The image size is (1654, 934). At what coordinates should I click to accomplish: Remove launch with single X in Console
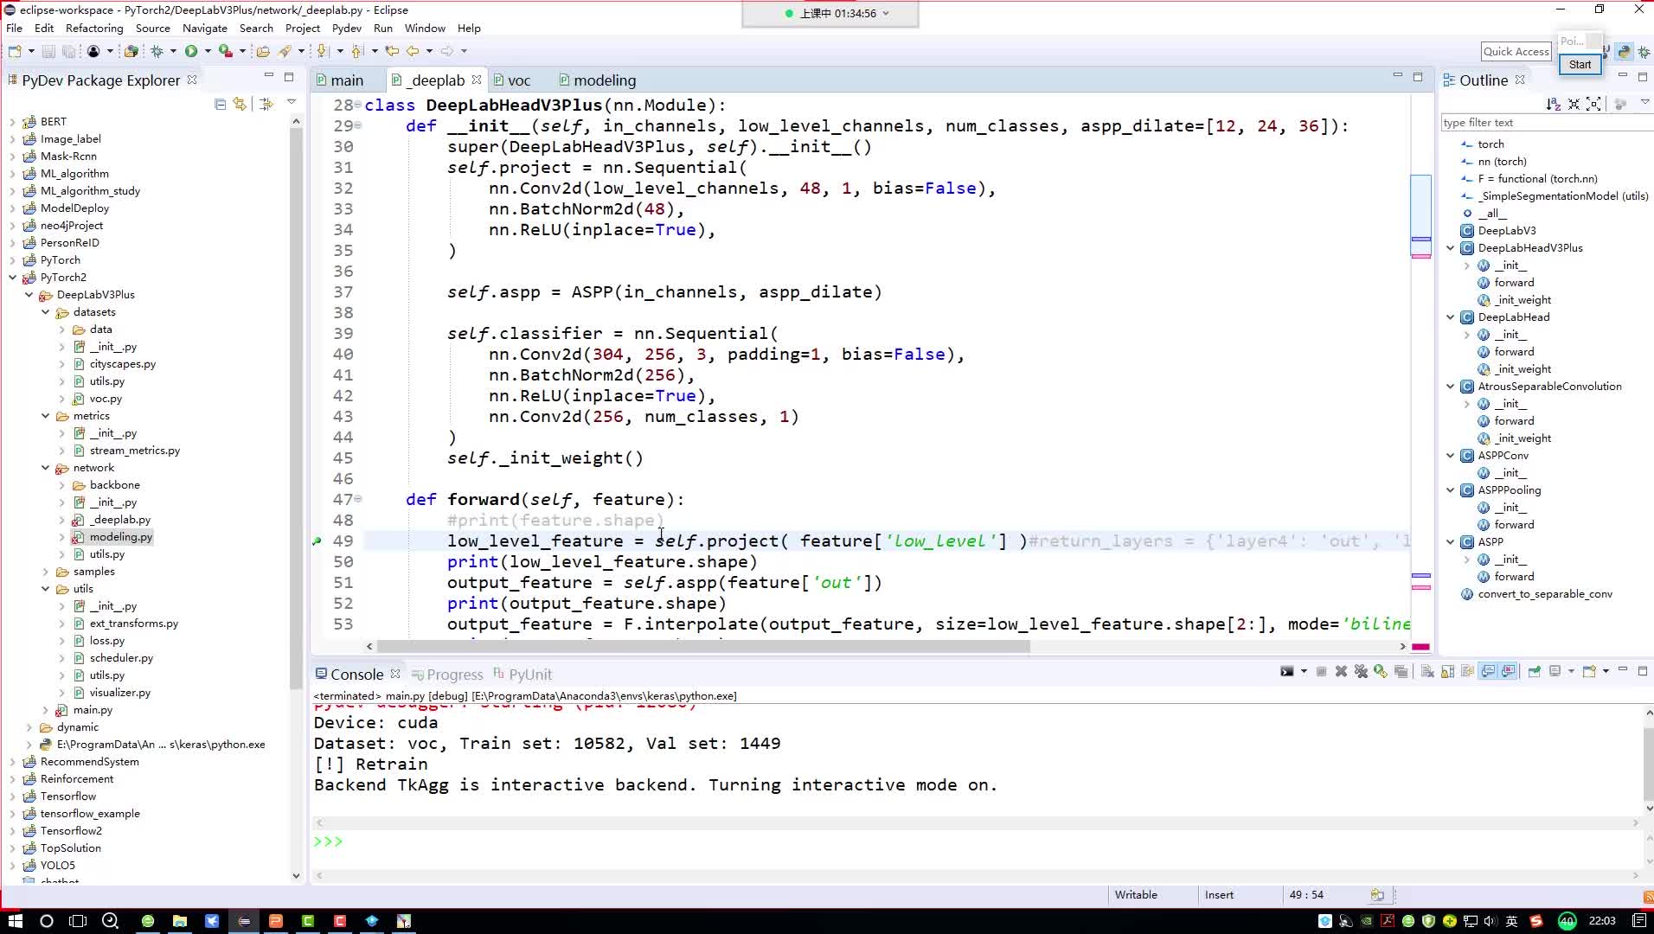[1341, 672]
